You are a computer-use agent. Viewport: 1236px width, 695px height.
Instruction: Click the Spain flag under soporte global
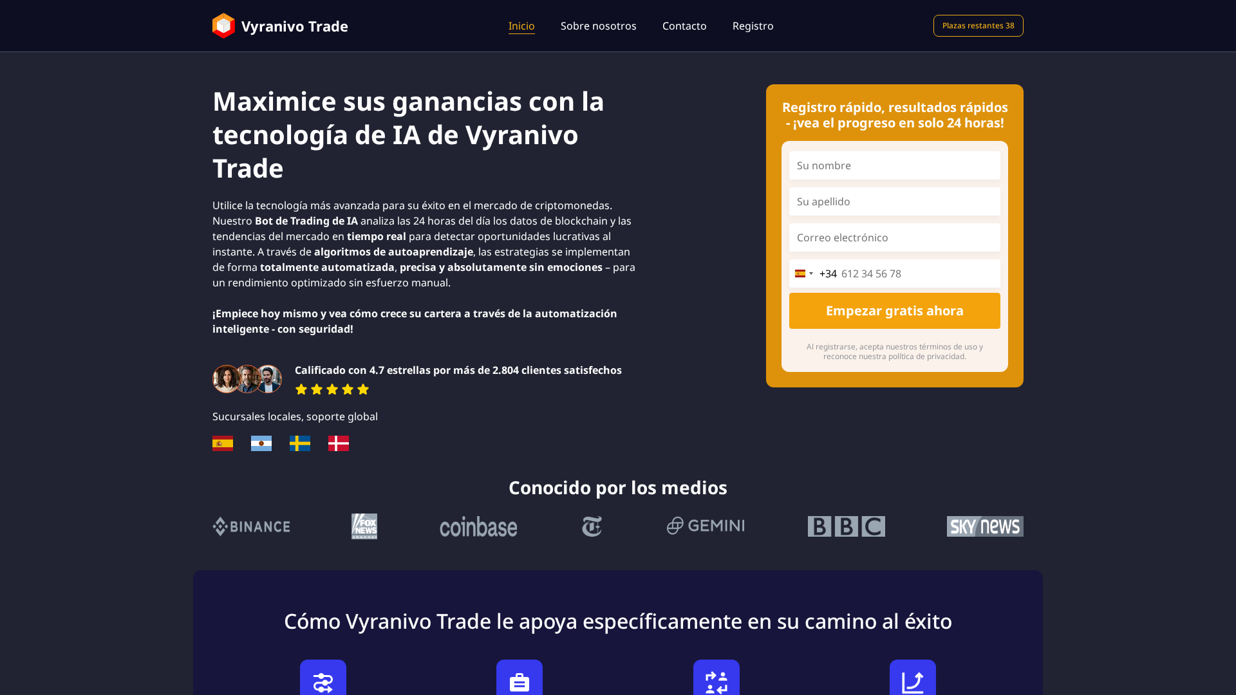click(x=222, y=443)
